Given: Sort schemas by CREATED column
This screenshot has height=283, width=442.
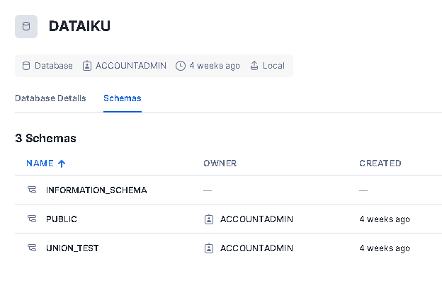Looking at the screenshot, I should (380, 163).
